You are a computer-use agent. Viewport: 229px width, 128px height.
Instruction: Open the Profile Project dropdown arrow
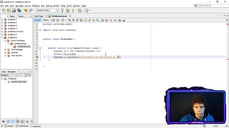(90, 10)
